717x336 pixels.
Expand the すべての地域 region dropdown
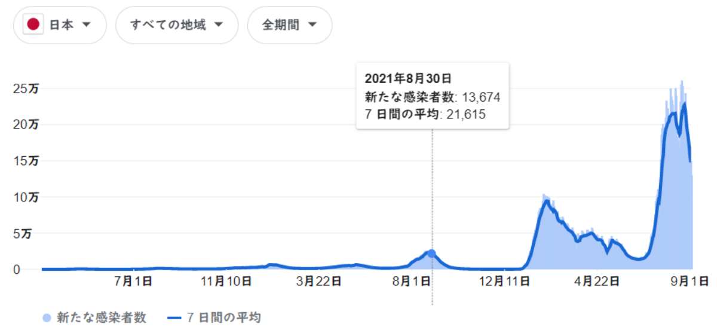(x=176, y=25)
